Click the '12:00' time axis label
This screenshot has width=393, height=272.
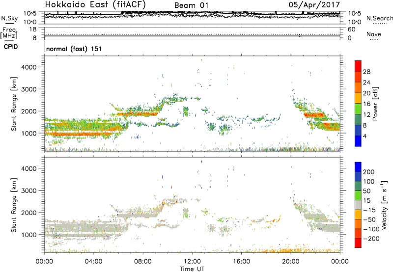[192, 262]
